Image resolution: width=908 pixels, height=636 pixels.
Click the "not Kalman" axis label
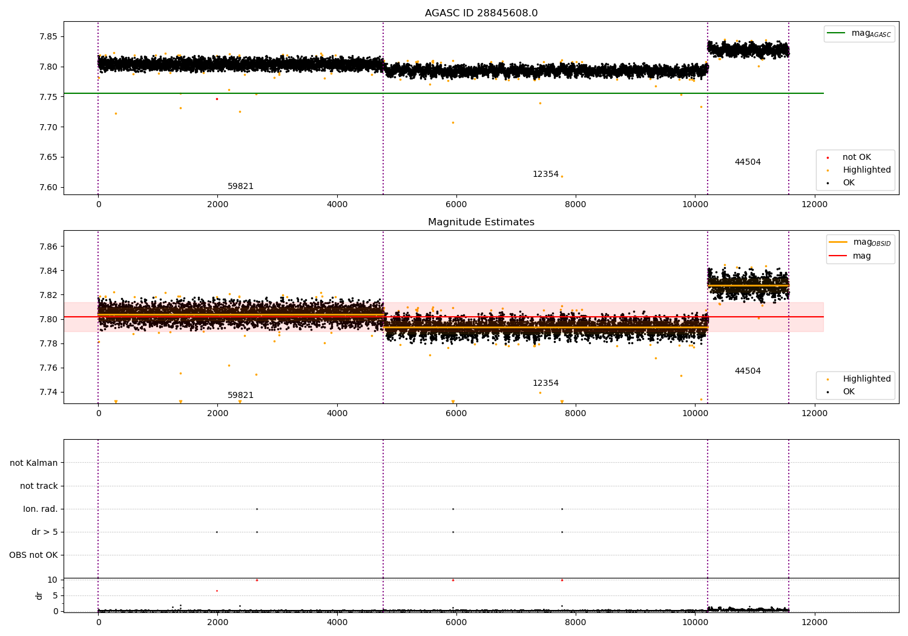pos(34,463)
